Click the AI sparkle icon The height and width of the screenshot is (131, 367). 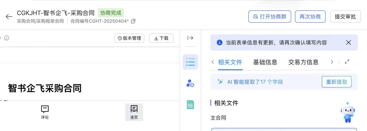coord(220,82)
